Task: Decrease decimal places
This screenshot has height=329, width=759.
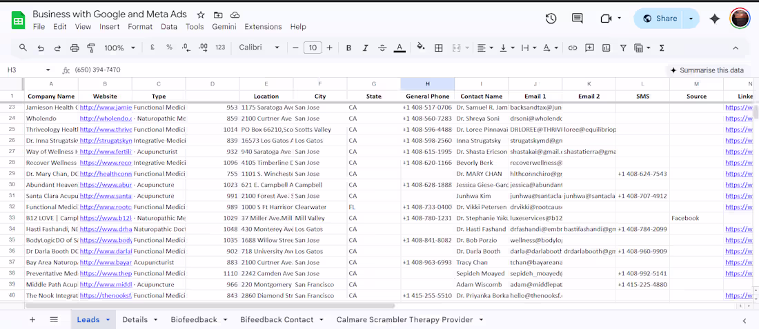Action: pyautogui.click(x=186, y=48)
